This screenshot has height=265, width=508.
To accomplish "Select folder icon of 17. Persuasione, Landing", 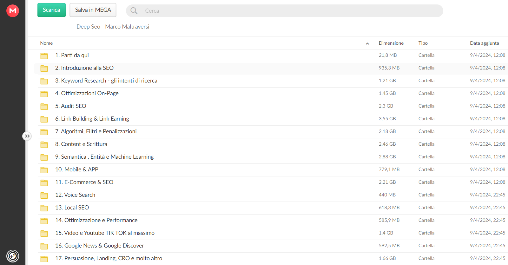I will point(44,259).
